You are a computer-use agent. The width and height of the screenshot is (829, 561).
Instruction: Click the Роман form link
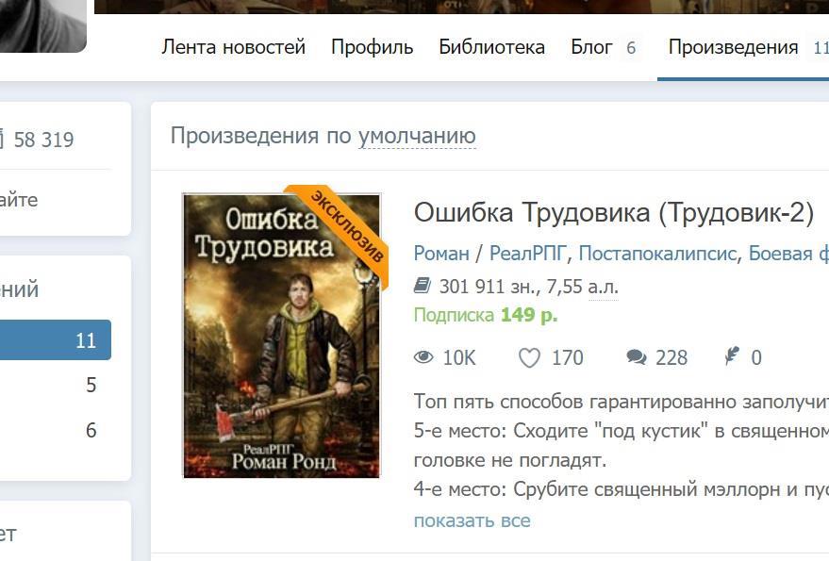pos(441,254)
